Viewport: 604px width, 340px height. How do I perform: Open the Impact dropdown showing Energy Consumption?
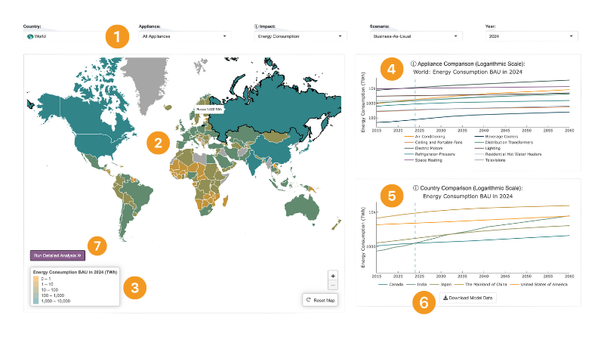[300, 36]
